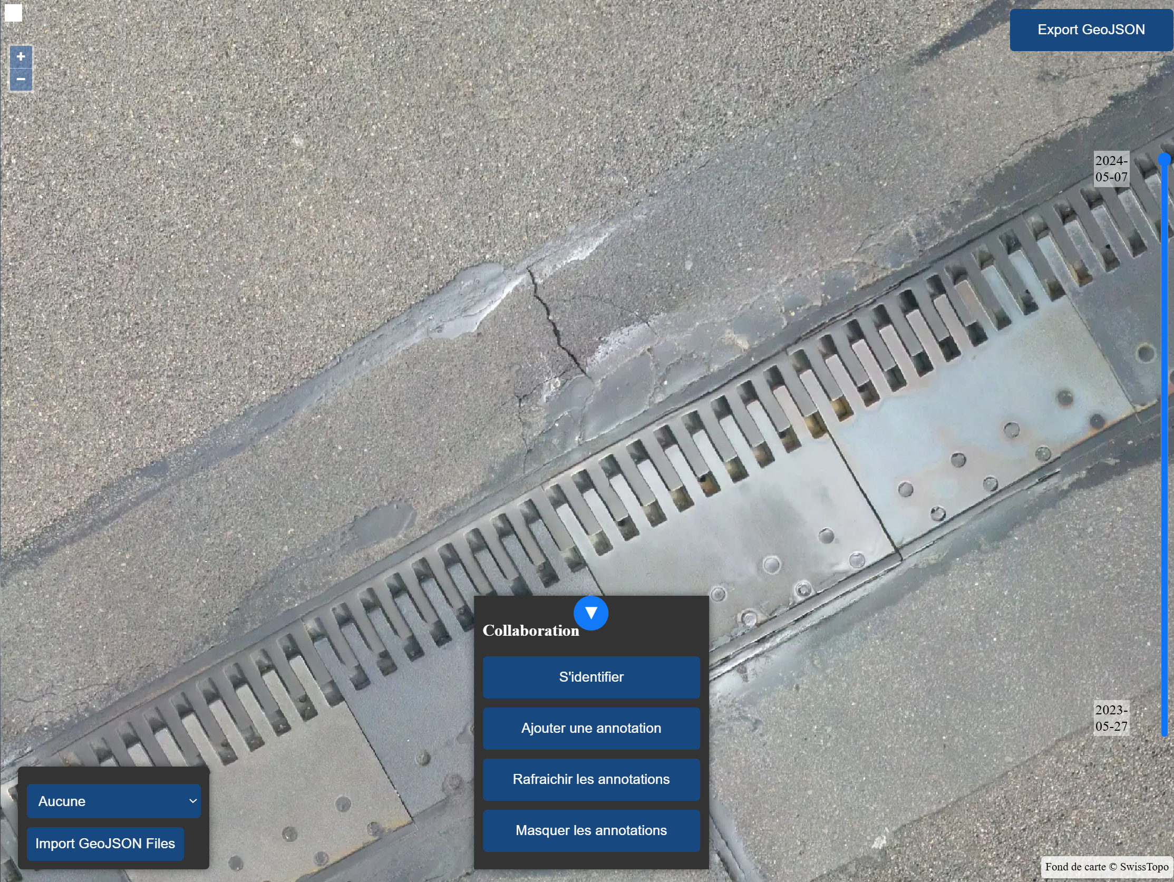The height and width of the screenshot is (882, 1174).
Task: Zoom out with the minus button
Action: tap(21, 80)
